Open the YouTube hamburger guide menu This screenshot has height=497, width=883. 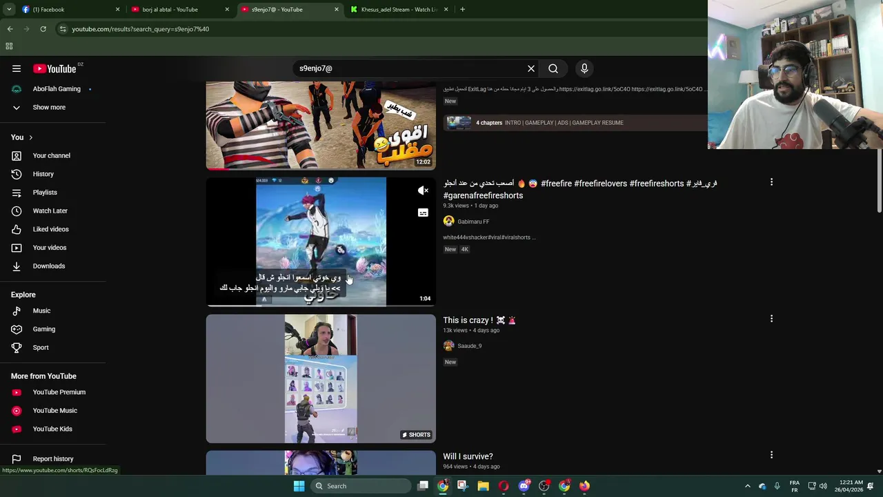pyautogui.click(x=17, y=68)
